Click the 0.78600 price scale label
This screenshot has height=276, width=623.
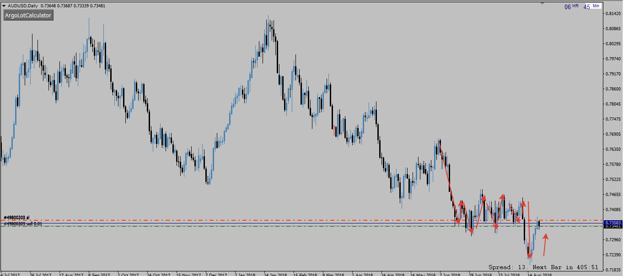(x=613, y=89)
